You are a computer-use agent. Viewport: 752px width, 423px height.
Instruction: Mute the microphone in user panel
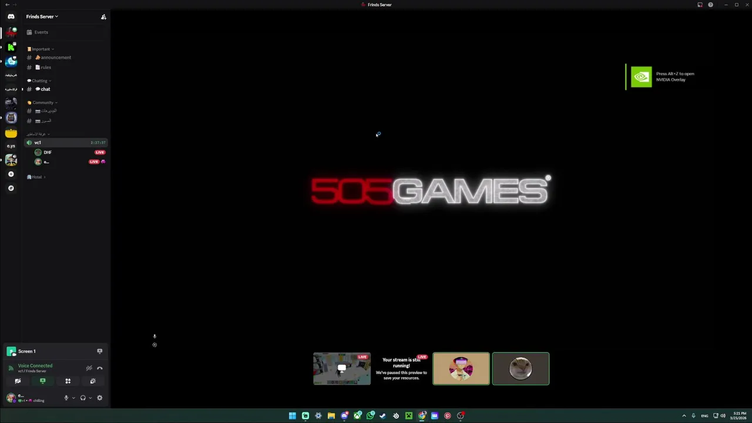66,398
